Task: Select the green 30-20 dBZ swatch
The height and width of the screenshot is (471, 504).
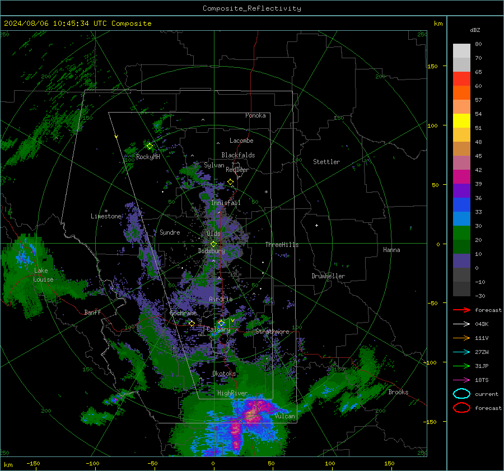Action: click(x=461, y=232)
